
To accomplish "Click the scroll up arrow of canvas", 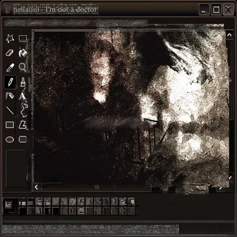I will tap(229, 36).
